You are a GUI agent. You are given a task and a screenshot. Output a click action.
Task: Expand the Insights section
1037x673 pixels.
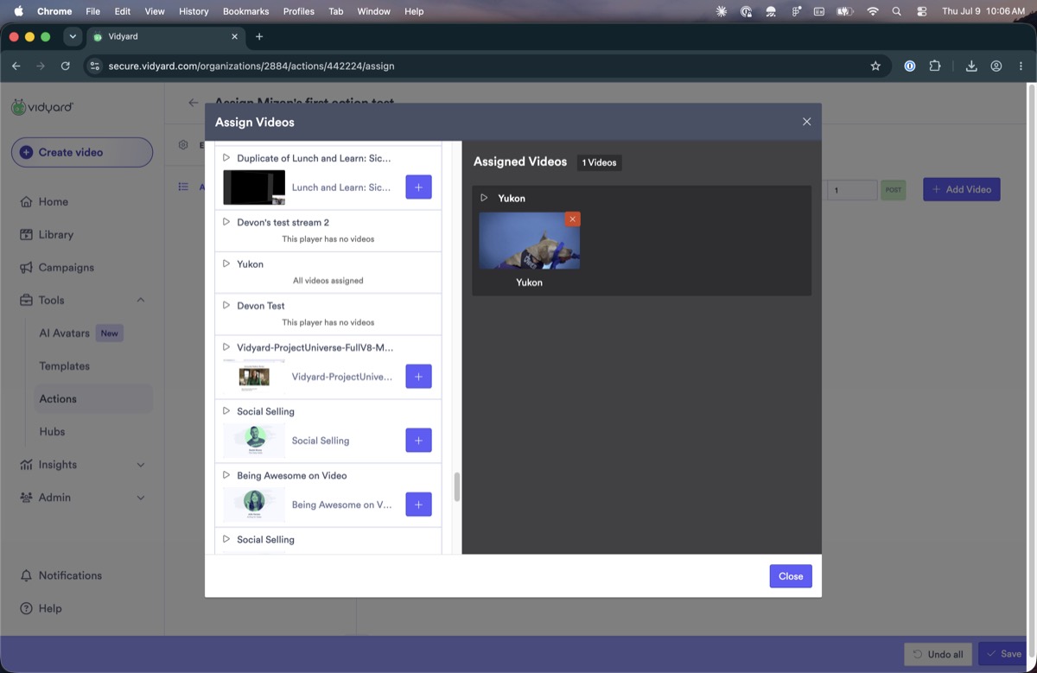(x=141, y=465)
